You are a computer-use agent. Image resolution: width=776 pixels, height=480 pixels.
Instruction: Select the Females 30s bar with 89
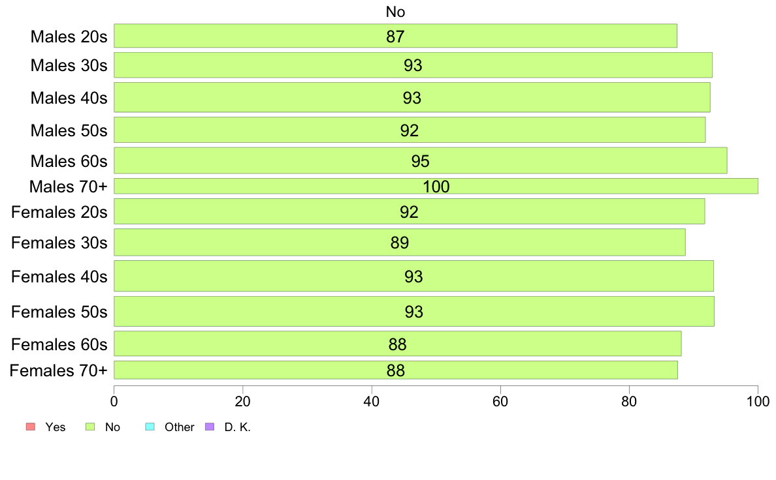(x=399, y=242)
